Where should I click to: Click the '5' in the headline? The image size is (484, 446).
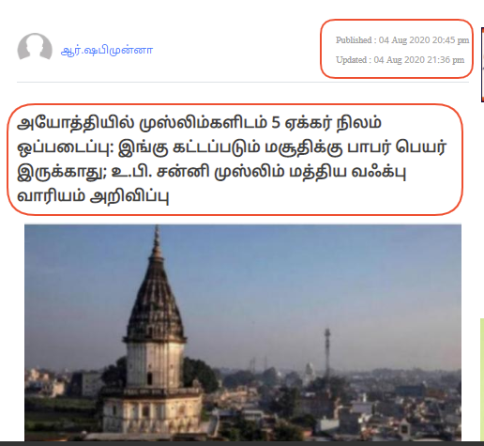(x=276, y=122)
